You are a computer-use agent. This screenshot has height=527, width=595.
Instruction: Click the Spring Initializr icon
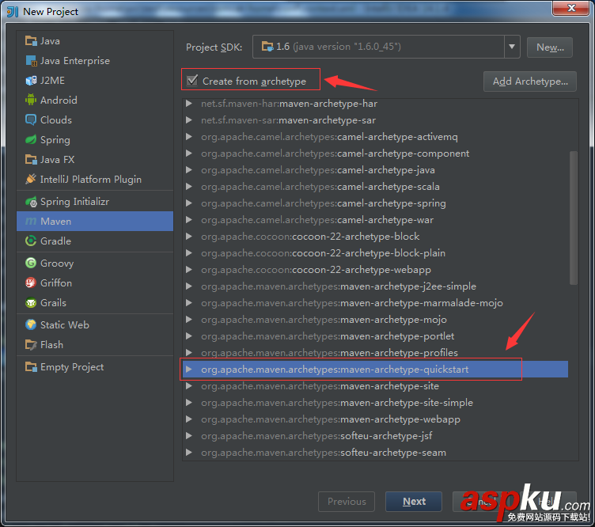point(31,202)
